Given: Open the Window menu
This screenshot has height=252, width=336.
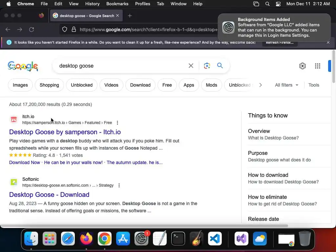Looking at the screenshot, I should (x=178, y=4).
